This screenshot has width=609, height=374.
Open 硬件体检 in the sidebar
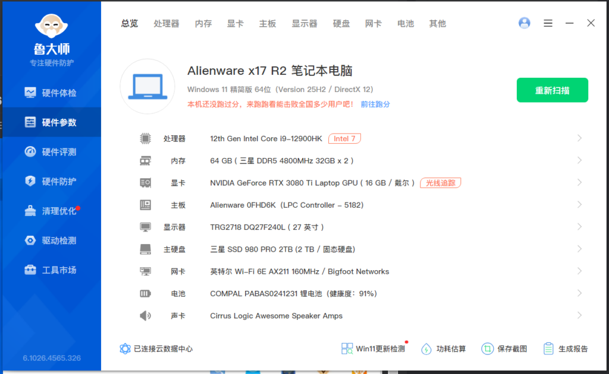[x=51, y=93]
